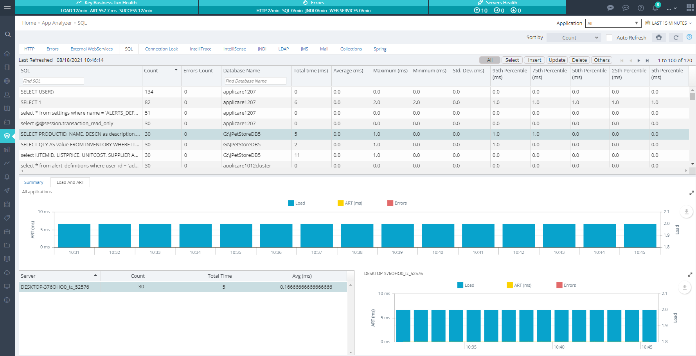Open the Sort by Count dropdown
The height and width of the screenshot is (356, 696).
coord(574,38)
